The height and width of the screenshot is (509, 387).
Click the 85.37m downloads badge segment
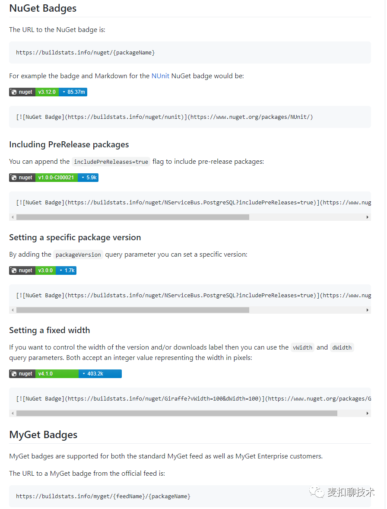(73, 92)
